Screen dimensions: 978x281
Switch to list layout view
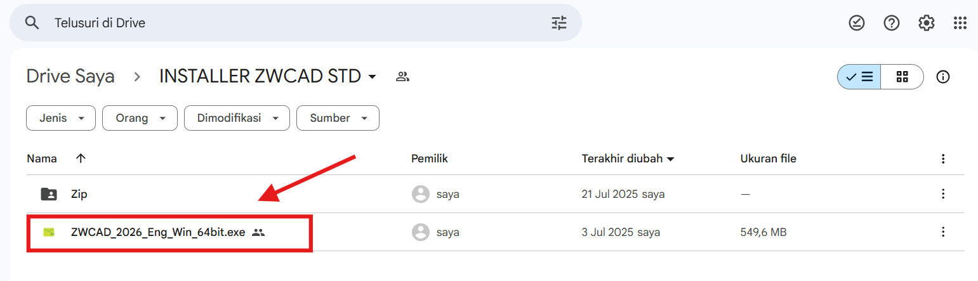(x=859, y=77)
